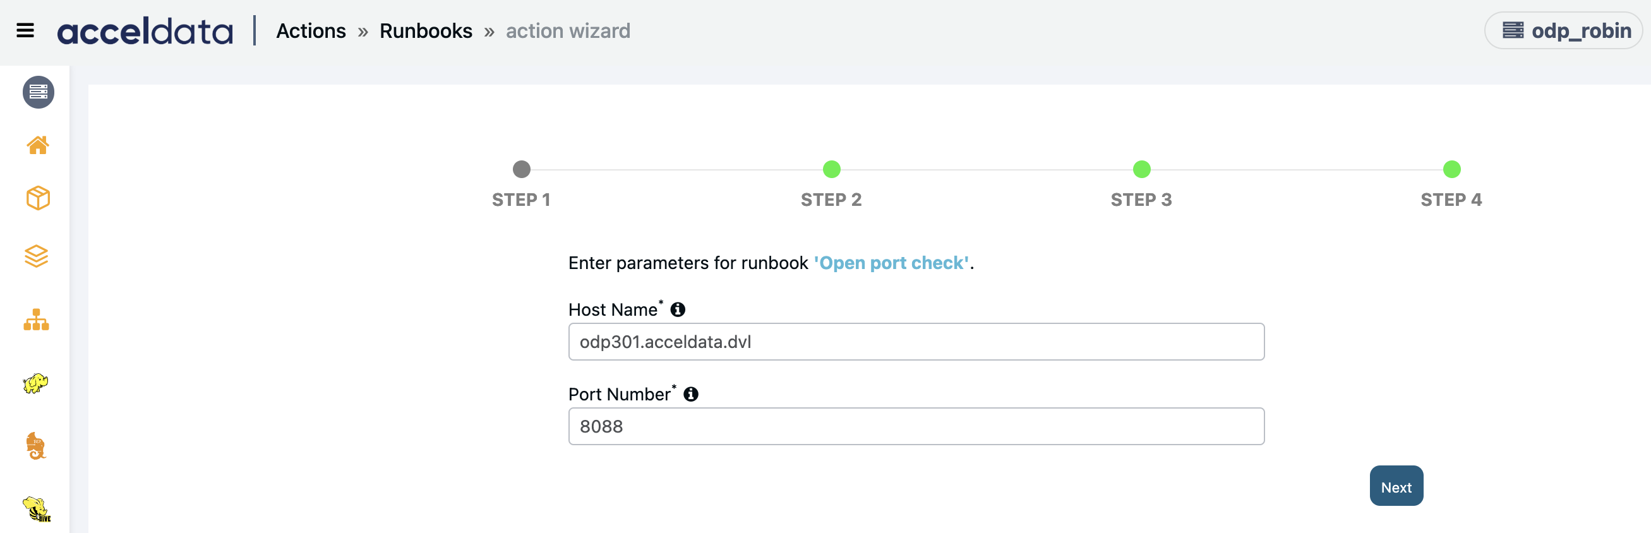Click the STEP 1 label
1651x533 pixels.
point(521,200)
